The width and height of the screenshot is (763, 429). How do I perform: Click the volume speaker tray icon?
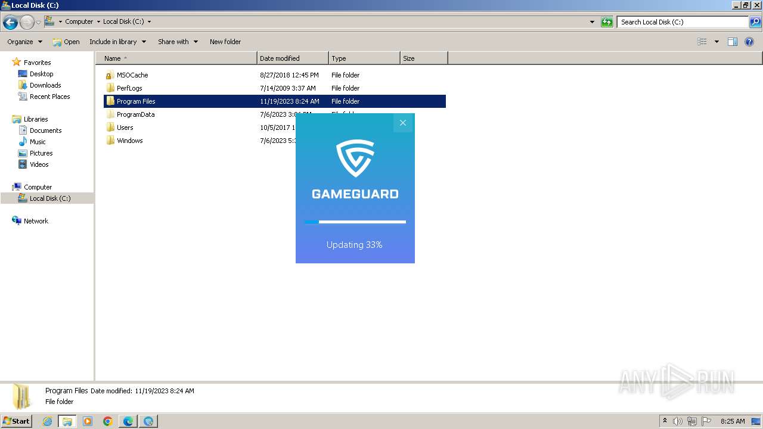click(x=678, y=421)
